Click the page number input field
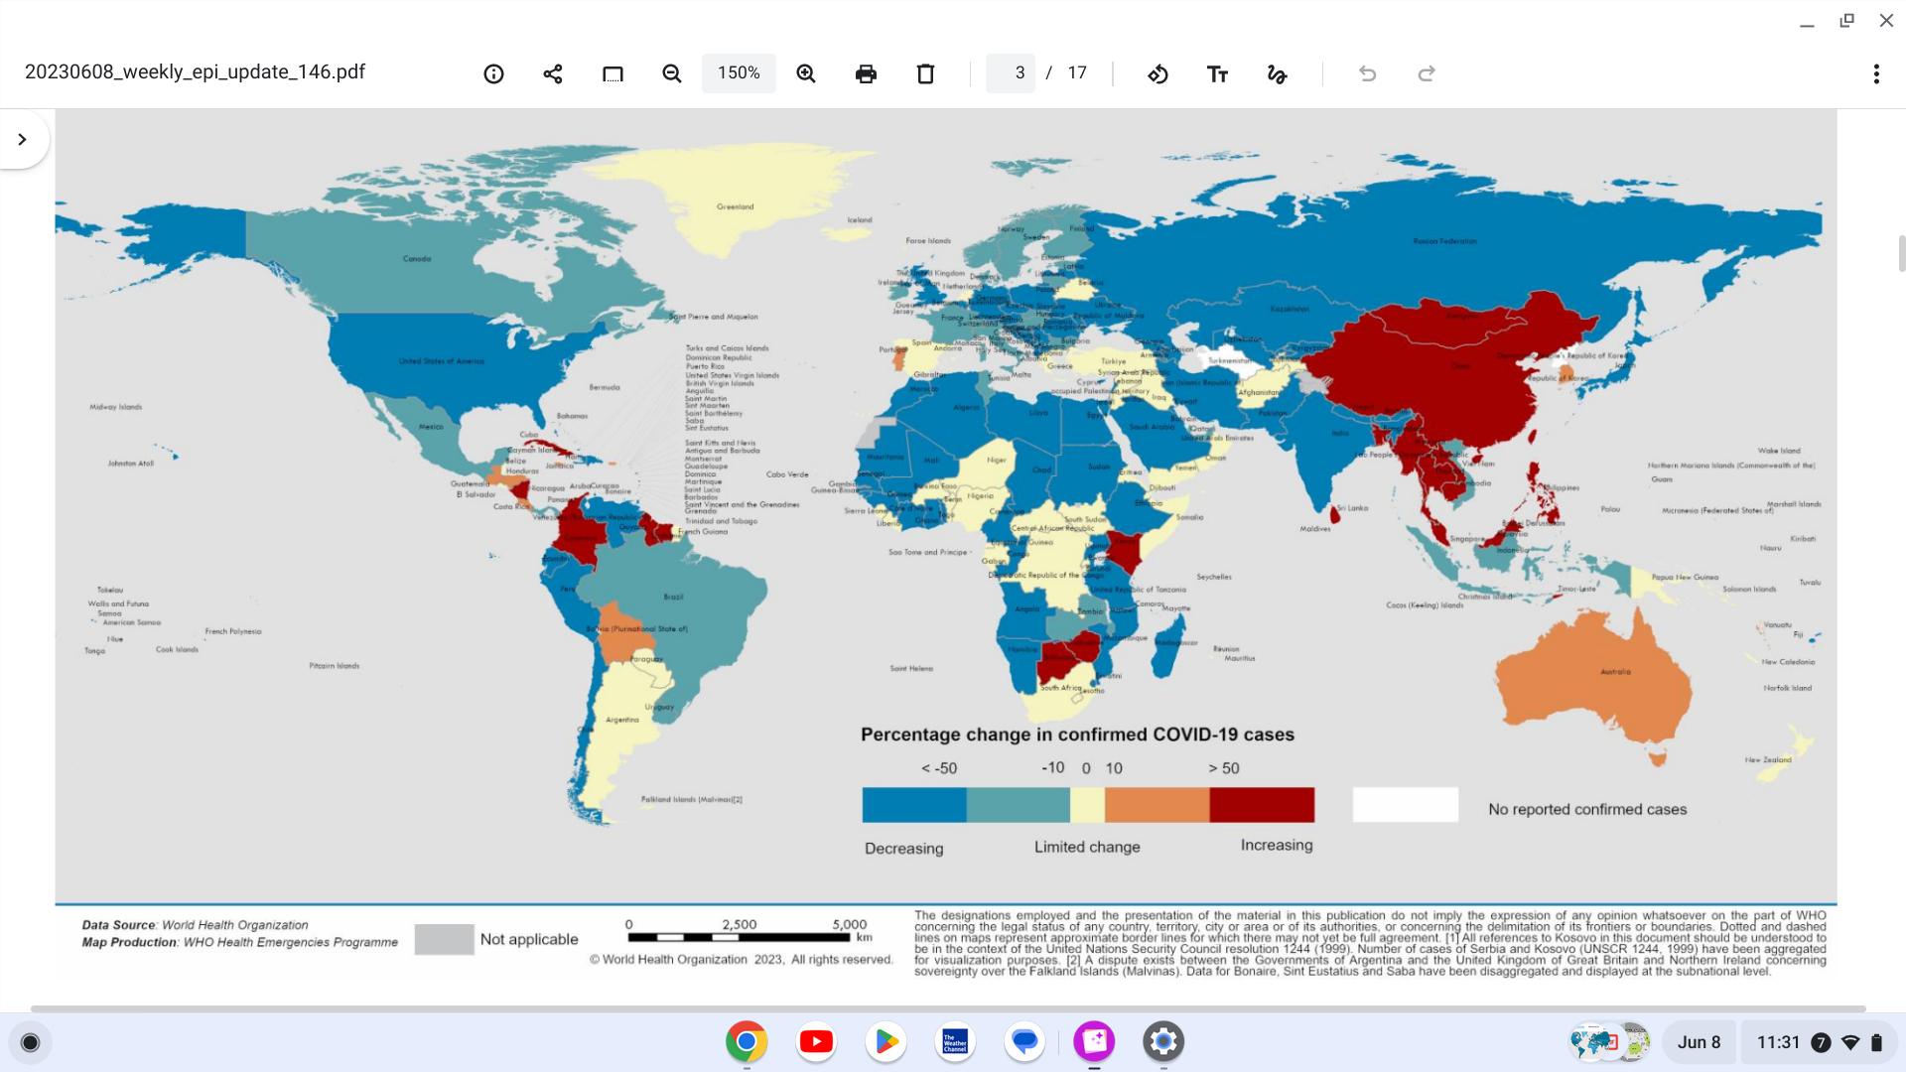 coord(1012,73)
